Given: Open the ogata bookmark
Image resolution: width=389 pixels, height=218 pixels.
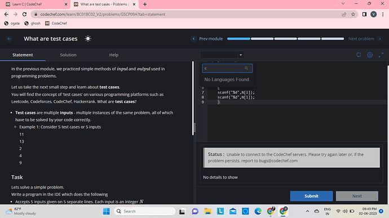Looking at the screenshot, I should (12, 23).
